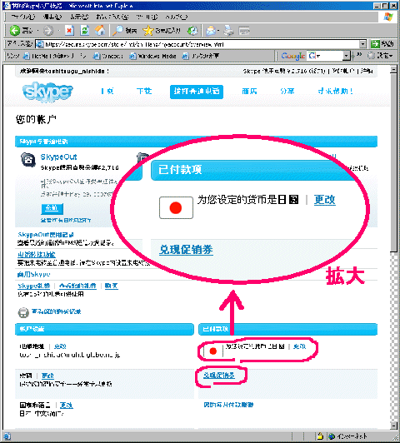400x443 pixels.
Task: Refresh the page with the green arrows icon
Action: tap(85, 31)
